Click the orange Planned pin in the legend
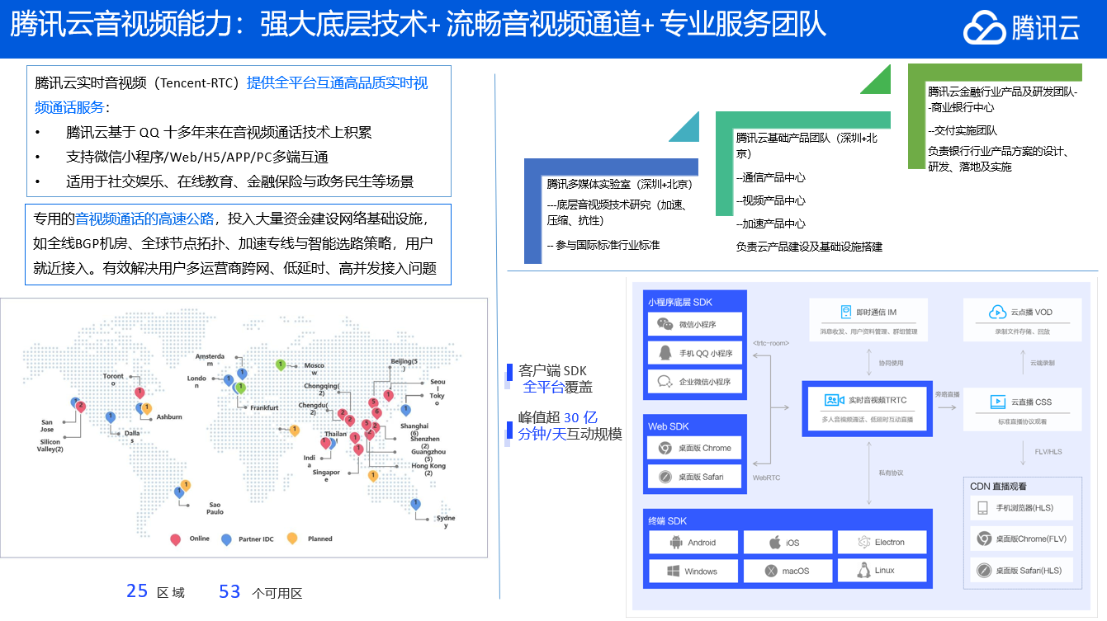 (292, 539)
